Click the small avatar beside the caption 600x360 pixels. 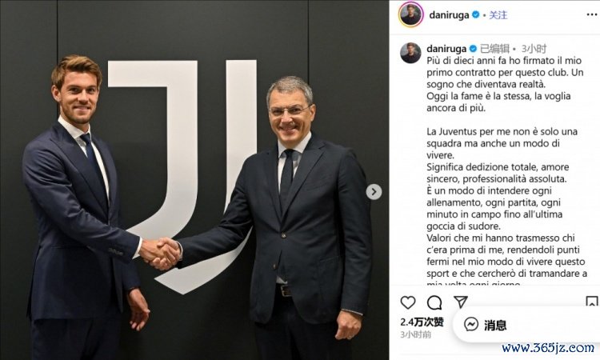410,53
